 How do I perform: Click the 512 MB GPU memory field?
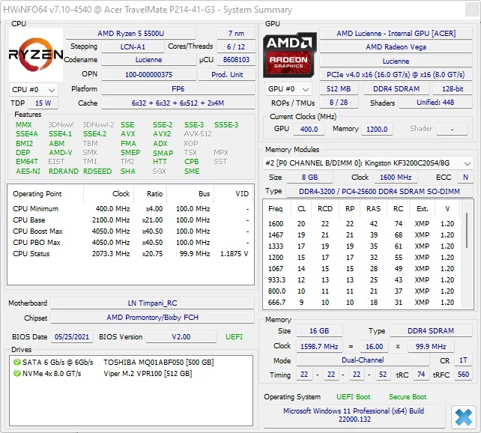(339, 88)
